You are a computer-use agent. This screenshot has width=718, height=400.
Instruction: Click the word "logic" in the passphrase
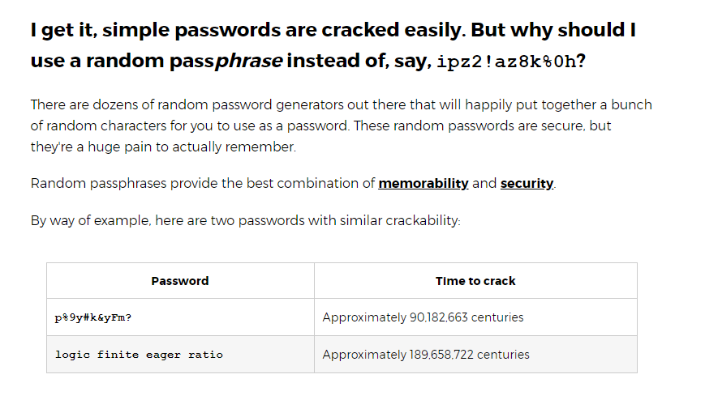point(72,355)
